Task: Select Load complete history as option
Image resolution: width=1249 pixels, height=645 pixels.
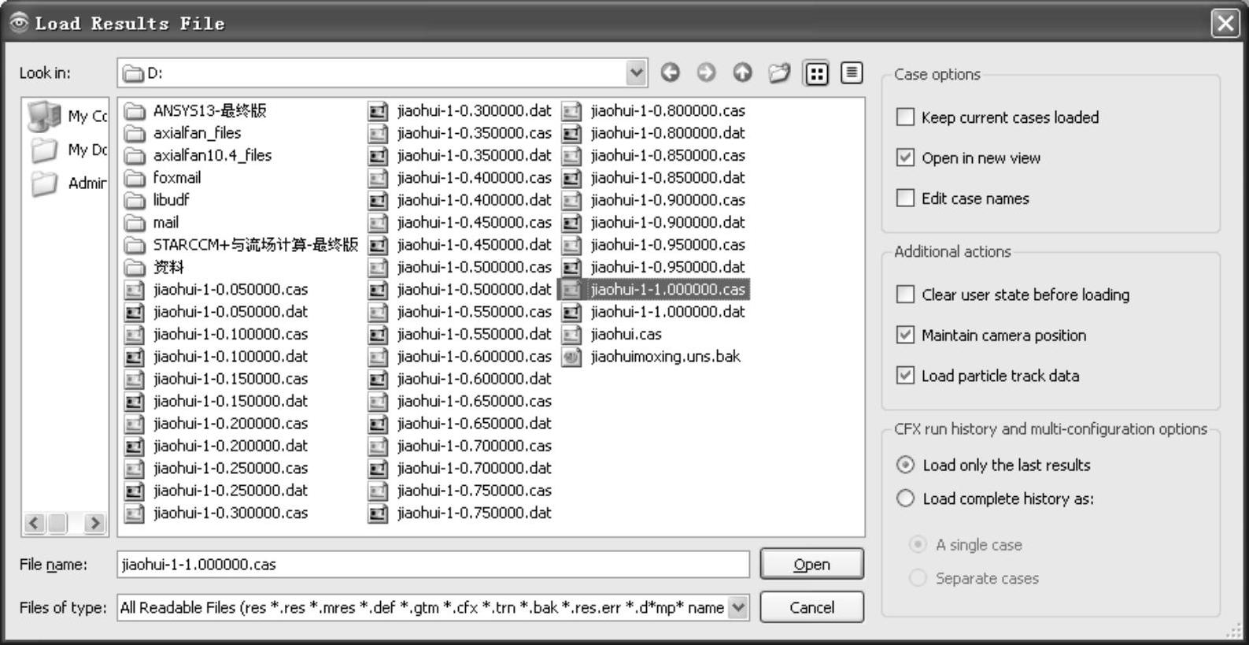Action: coord(906,499)
